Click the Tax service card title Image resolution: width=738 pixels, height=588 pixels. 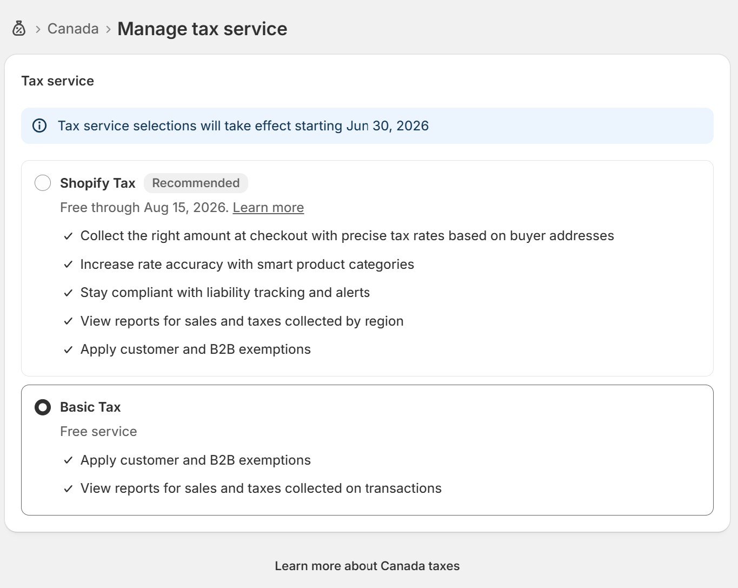tap(58, 81)
